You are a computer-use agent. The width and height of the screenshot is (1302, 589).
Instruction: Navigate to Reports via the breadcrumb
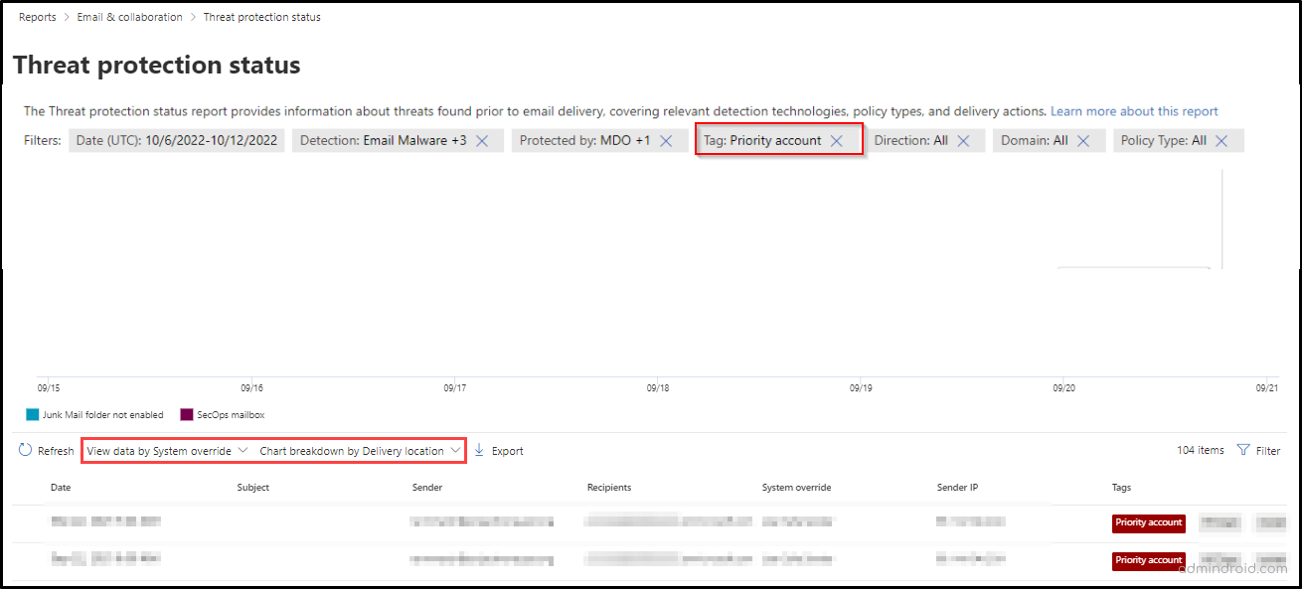37,16
